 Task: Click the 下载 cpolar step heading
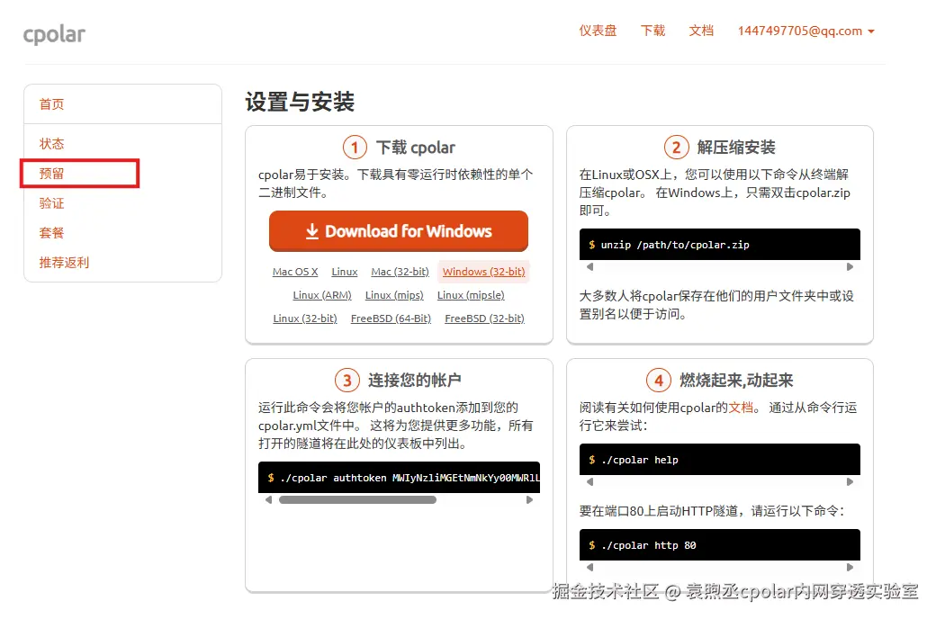pyautogui.click(x=416, y=148)
